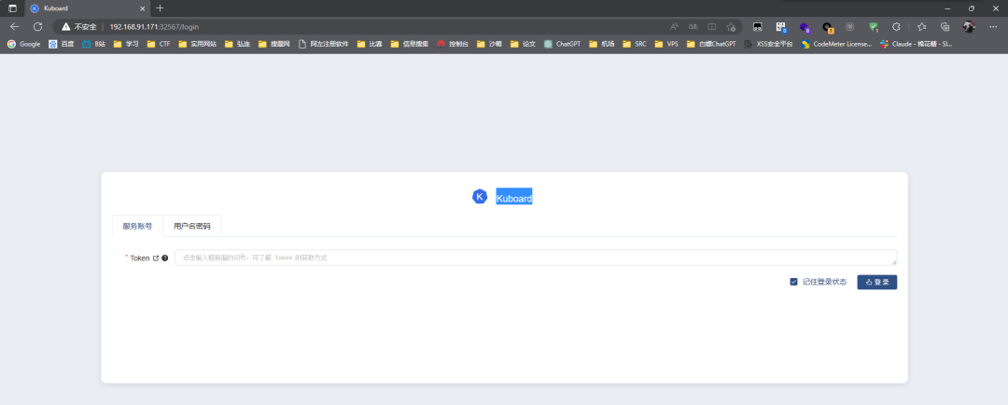The width and height of the screenshot is (1008, 405).
Task: Select the Kuboard browser tab
Action: (x=88, y=8)
